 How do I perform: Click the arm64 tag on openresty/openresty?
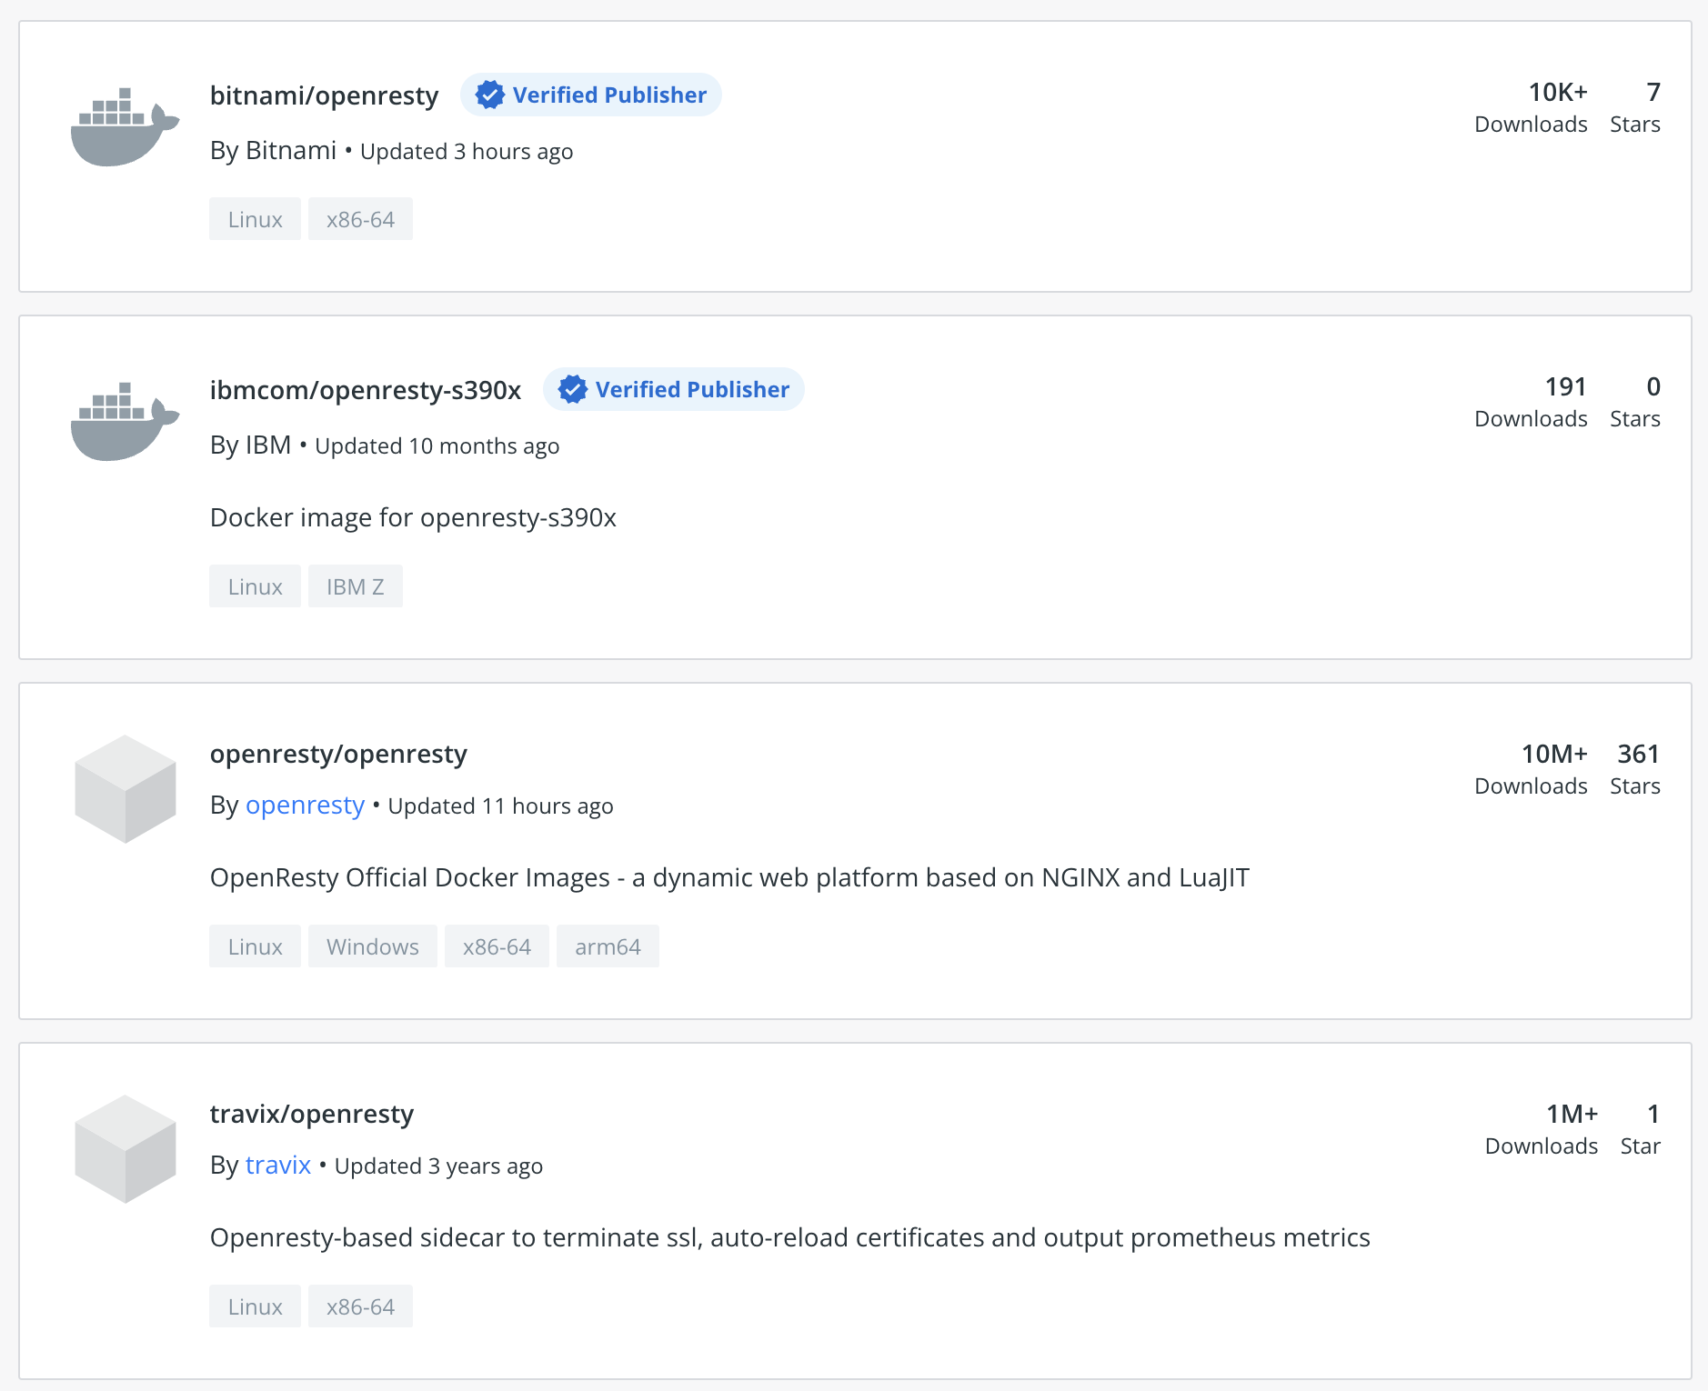tap(608, 946)
